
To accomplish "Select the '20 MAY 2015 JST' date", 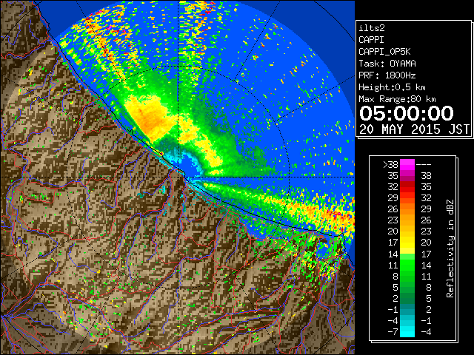I will pos(415,129).
